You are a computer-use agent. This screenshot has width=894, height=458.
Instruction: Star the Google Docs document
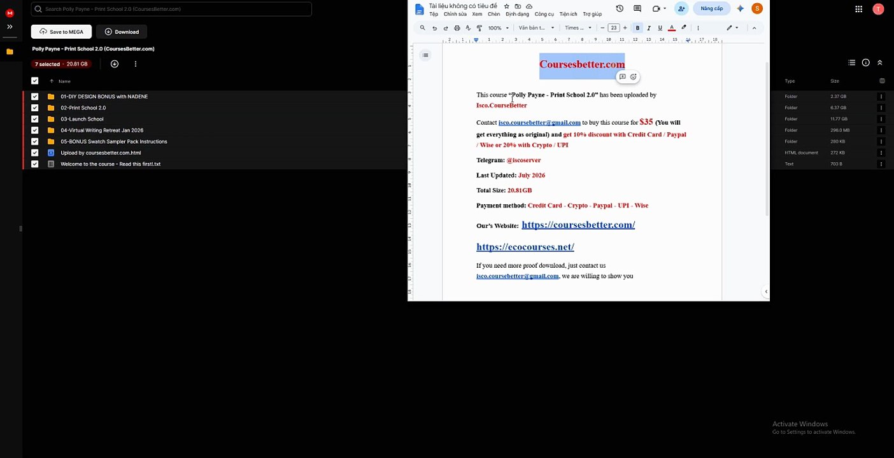pos(507,6)
